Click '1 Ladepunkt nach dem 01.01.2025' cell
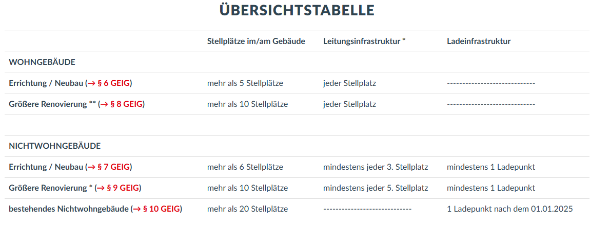Image resolution: width=590 pixels, height=228 pixels. point(510,209)
